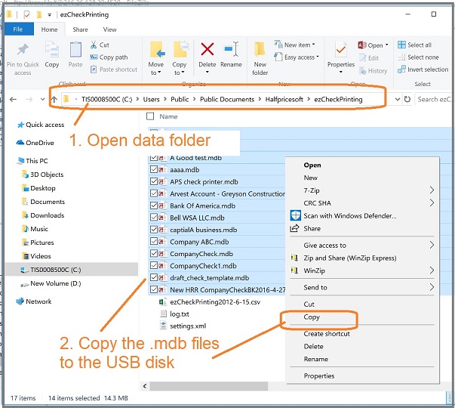Image resolution: width=455 pixels, height=408 pixels.
Task: Click Select none in ribbon
Action: tap(423, 57)
